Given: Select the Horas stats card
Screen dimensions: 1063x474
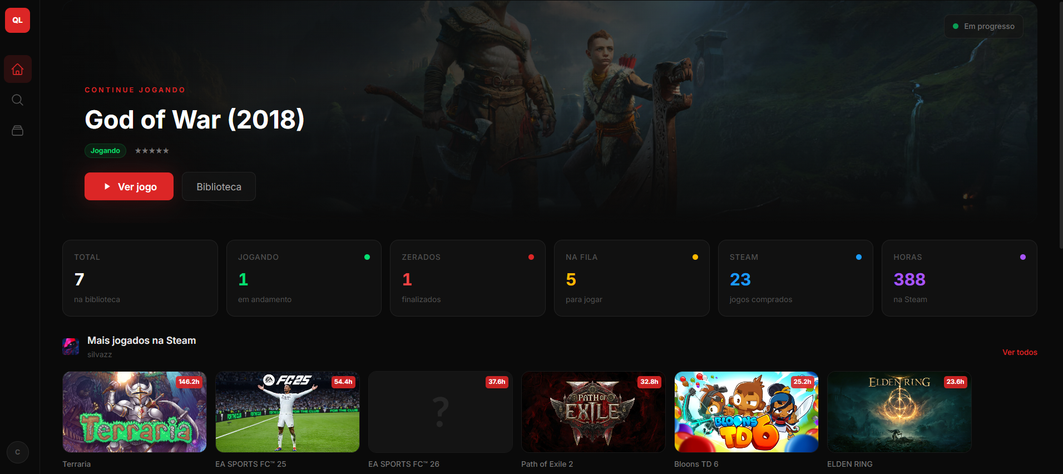Looking at the screenshot, I should (x=959, y=278).
